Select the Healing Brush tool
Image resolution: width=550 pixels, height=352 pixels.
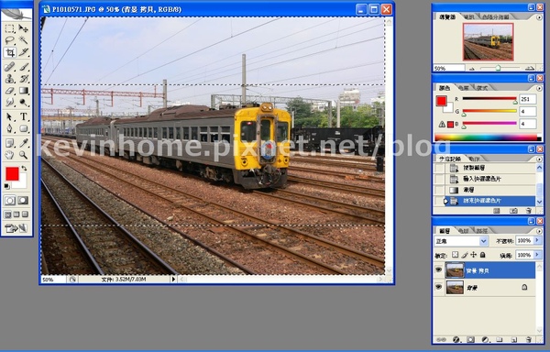click(10, 67)
